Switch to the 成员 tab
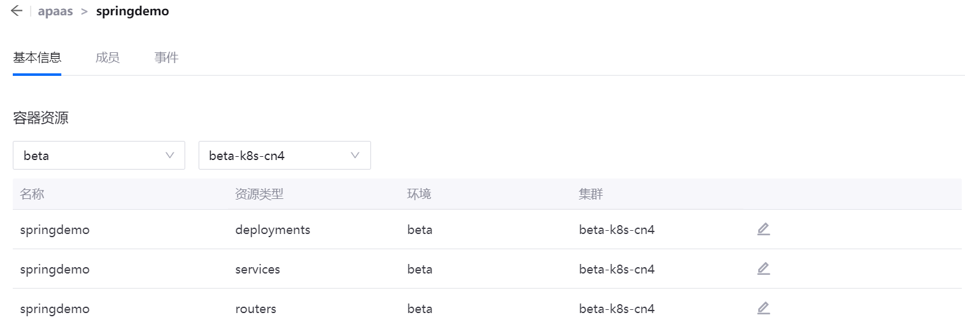The image size is (965, 329). (107, 58)
